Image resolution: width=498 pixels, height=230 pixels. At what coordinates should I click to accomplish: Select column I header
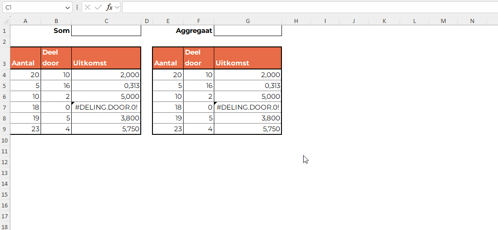click(x=325, y=21)
